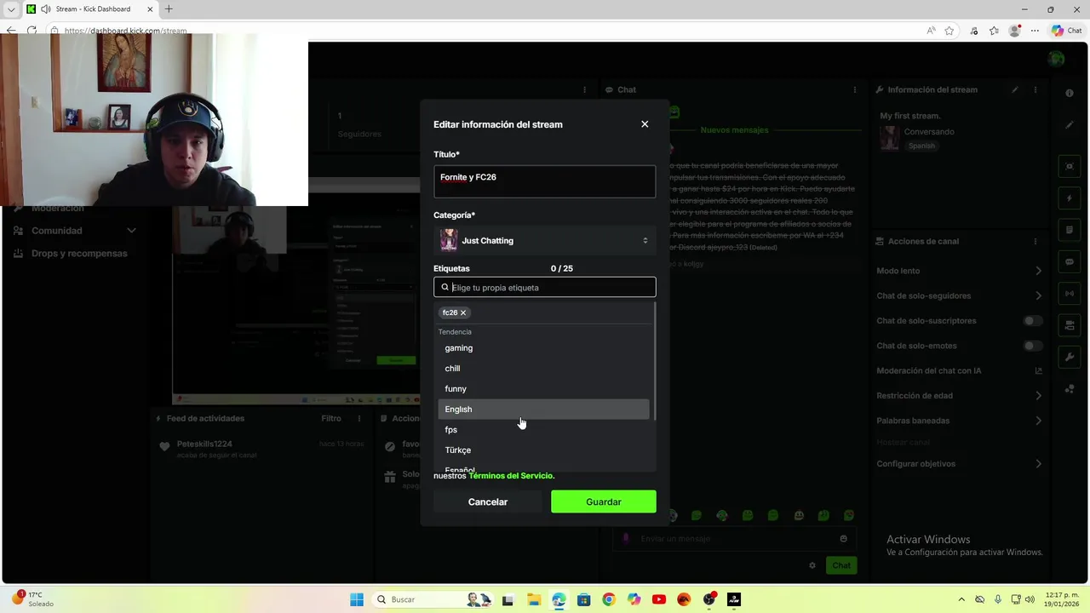Open OBS Studio from taskbar
Image resolution: width=1090 pixels, height=613 pixels.
click(708, 599)
